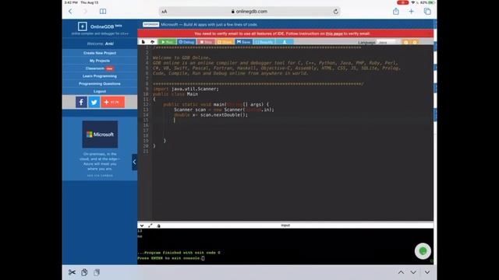Image resolution: width=499 pixels, height=280 pixels.
Task: Click the code line 'import java.util.Scanner;'
Action: [186, 89]
